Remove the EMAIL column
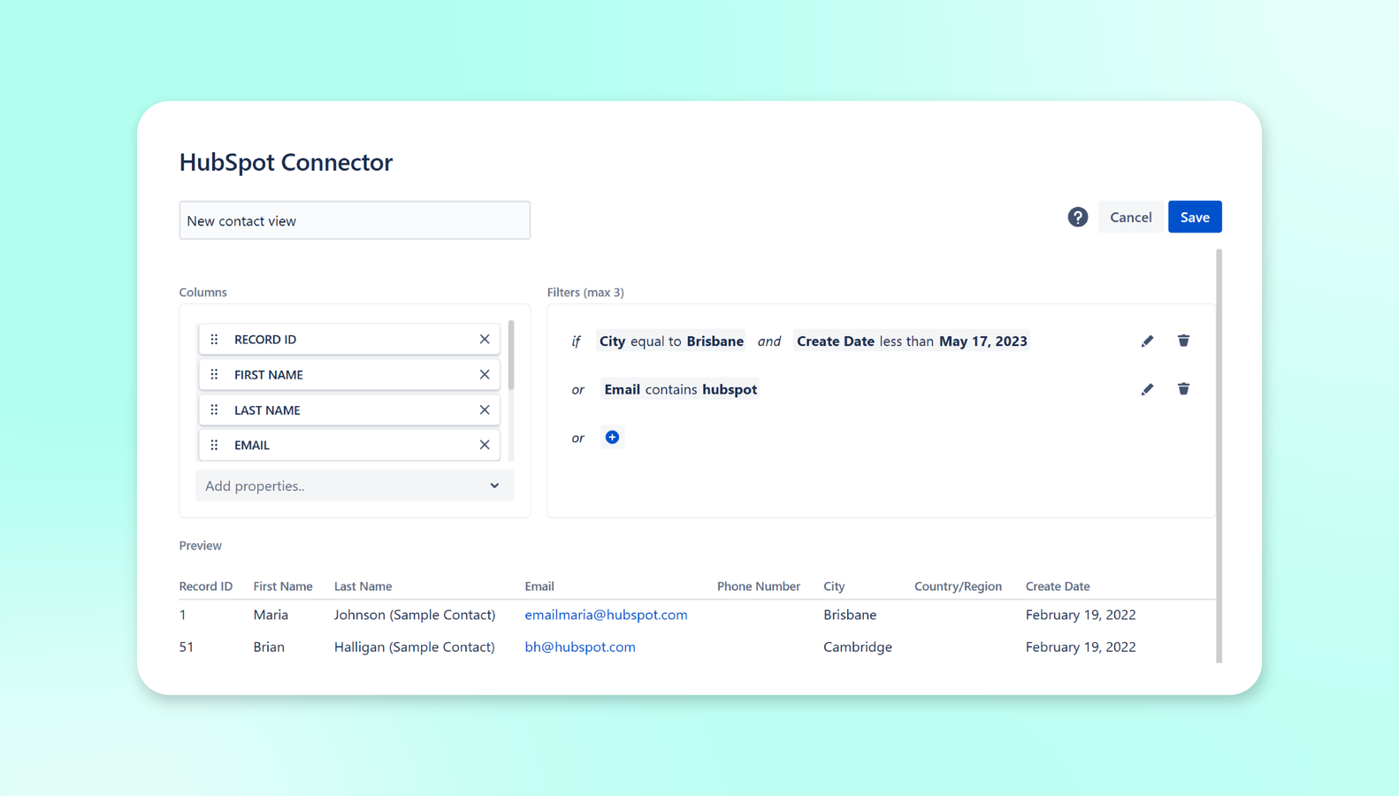 (x=485, y=445)
